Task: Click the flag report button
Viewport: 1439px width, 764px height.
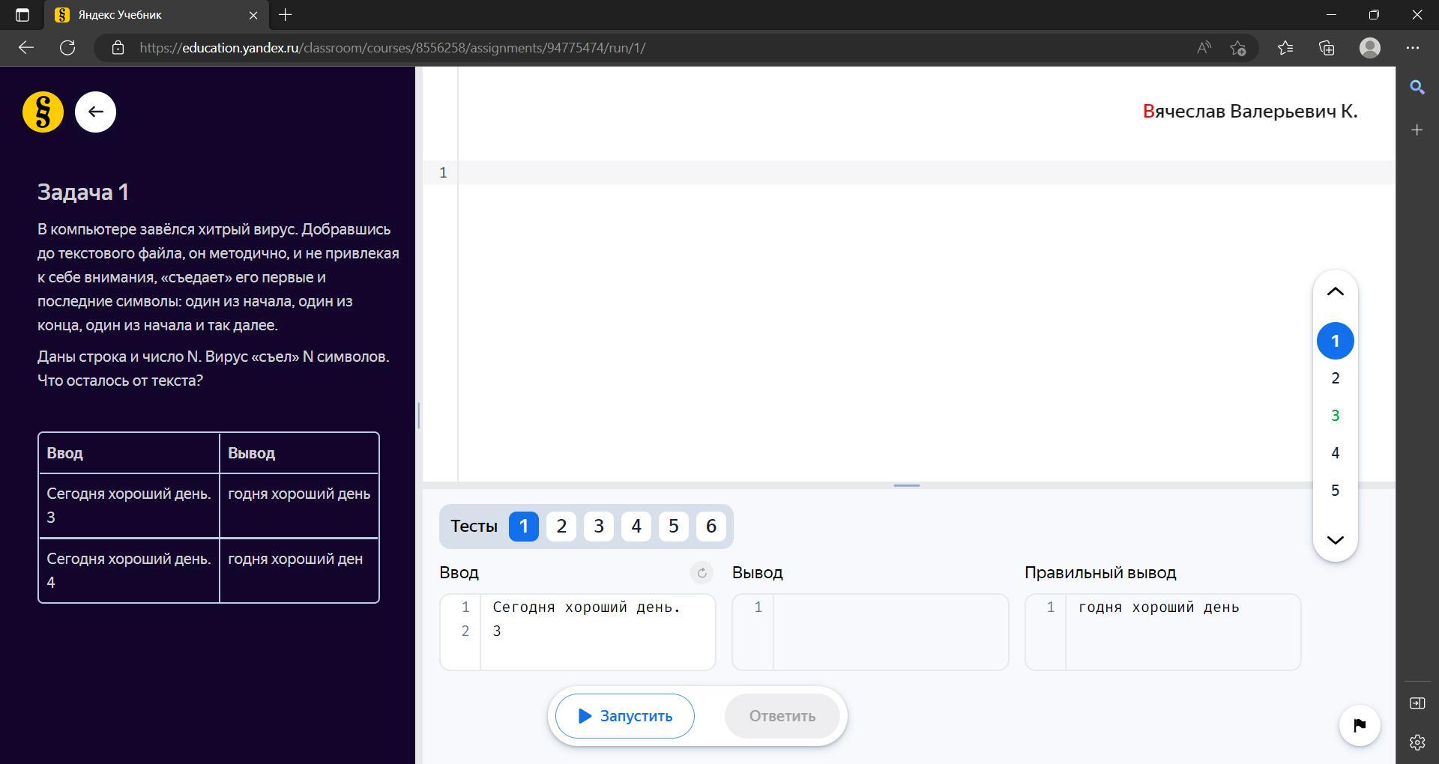Action: point(1360,725)
